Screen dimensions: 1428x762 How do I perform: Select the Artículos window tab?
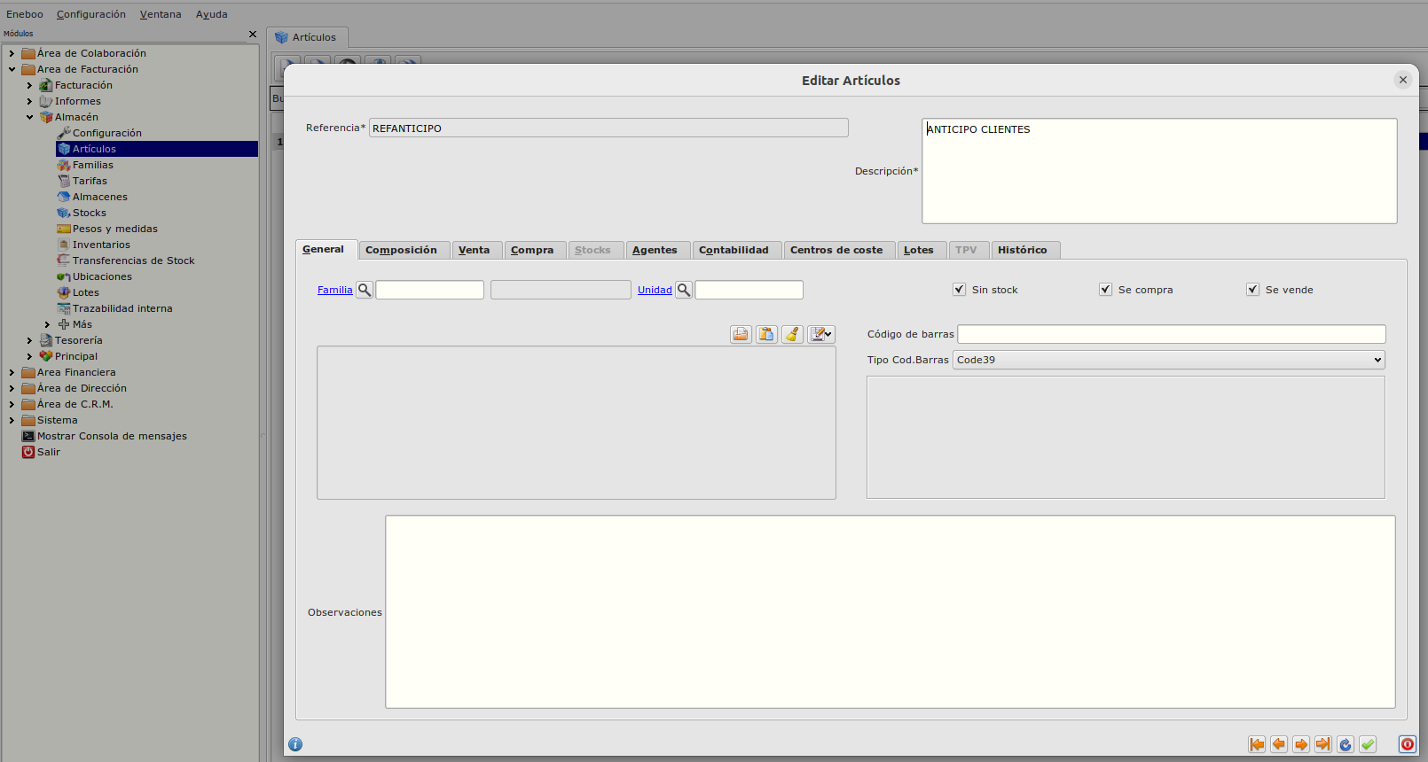[307, 37]
